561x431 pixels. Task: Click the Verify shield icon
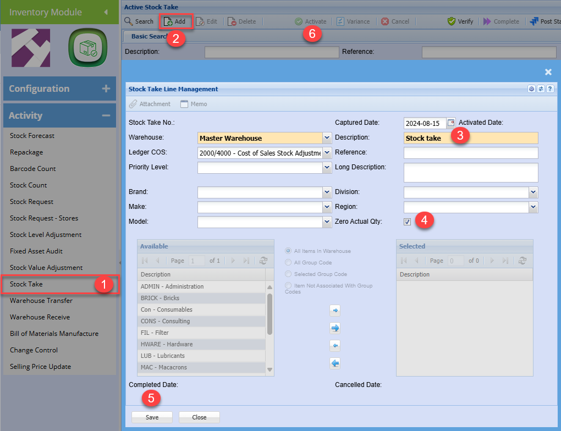point(452,21)
